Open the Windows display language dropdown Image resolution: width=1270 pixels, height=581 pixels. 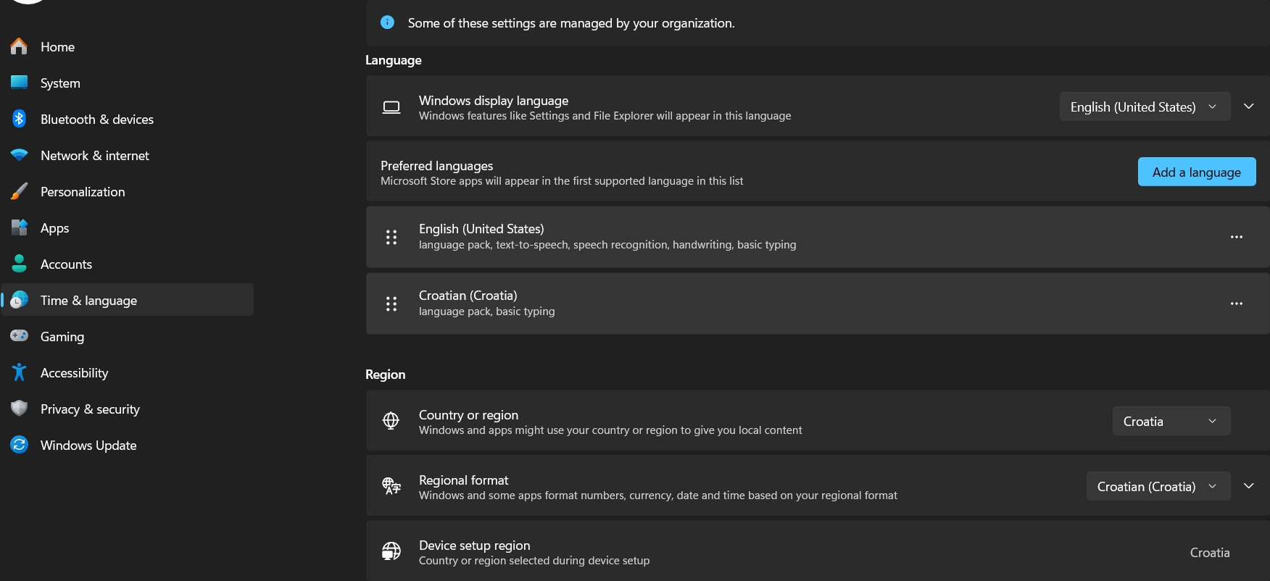pyautogui.click(x=1145, y=106)
